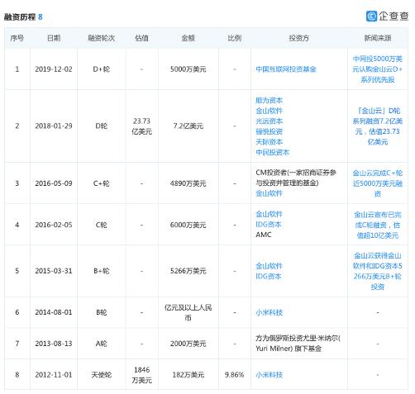Click the 投资方 column header
Viewport: 415px width, 394px height.
298,38
